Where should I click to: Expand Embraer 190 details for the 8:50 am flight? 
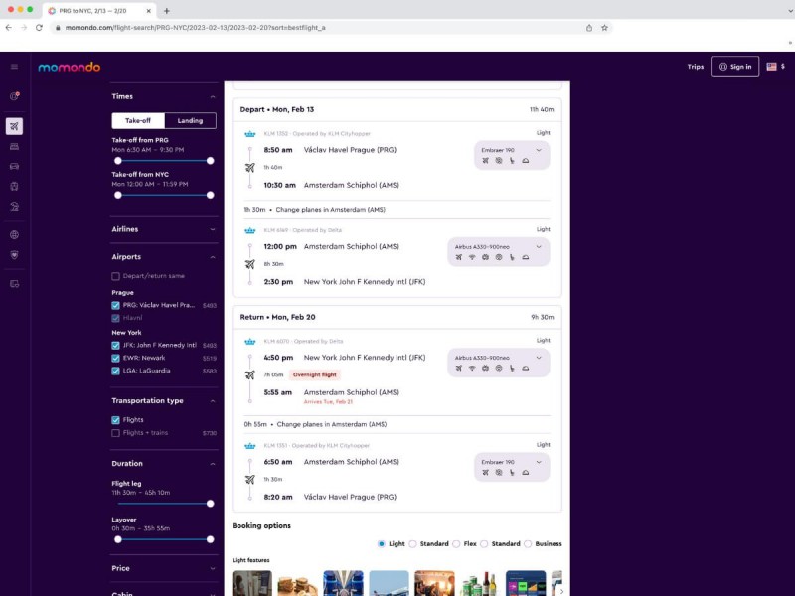point(539,150)
